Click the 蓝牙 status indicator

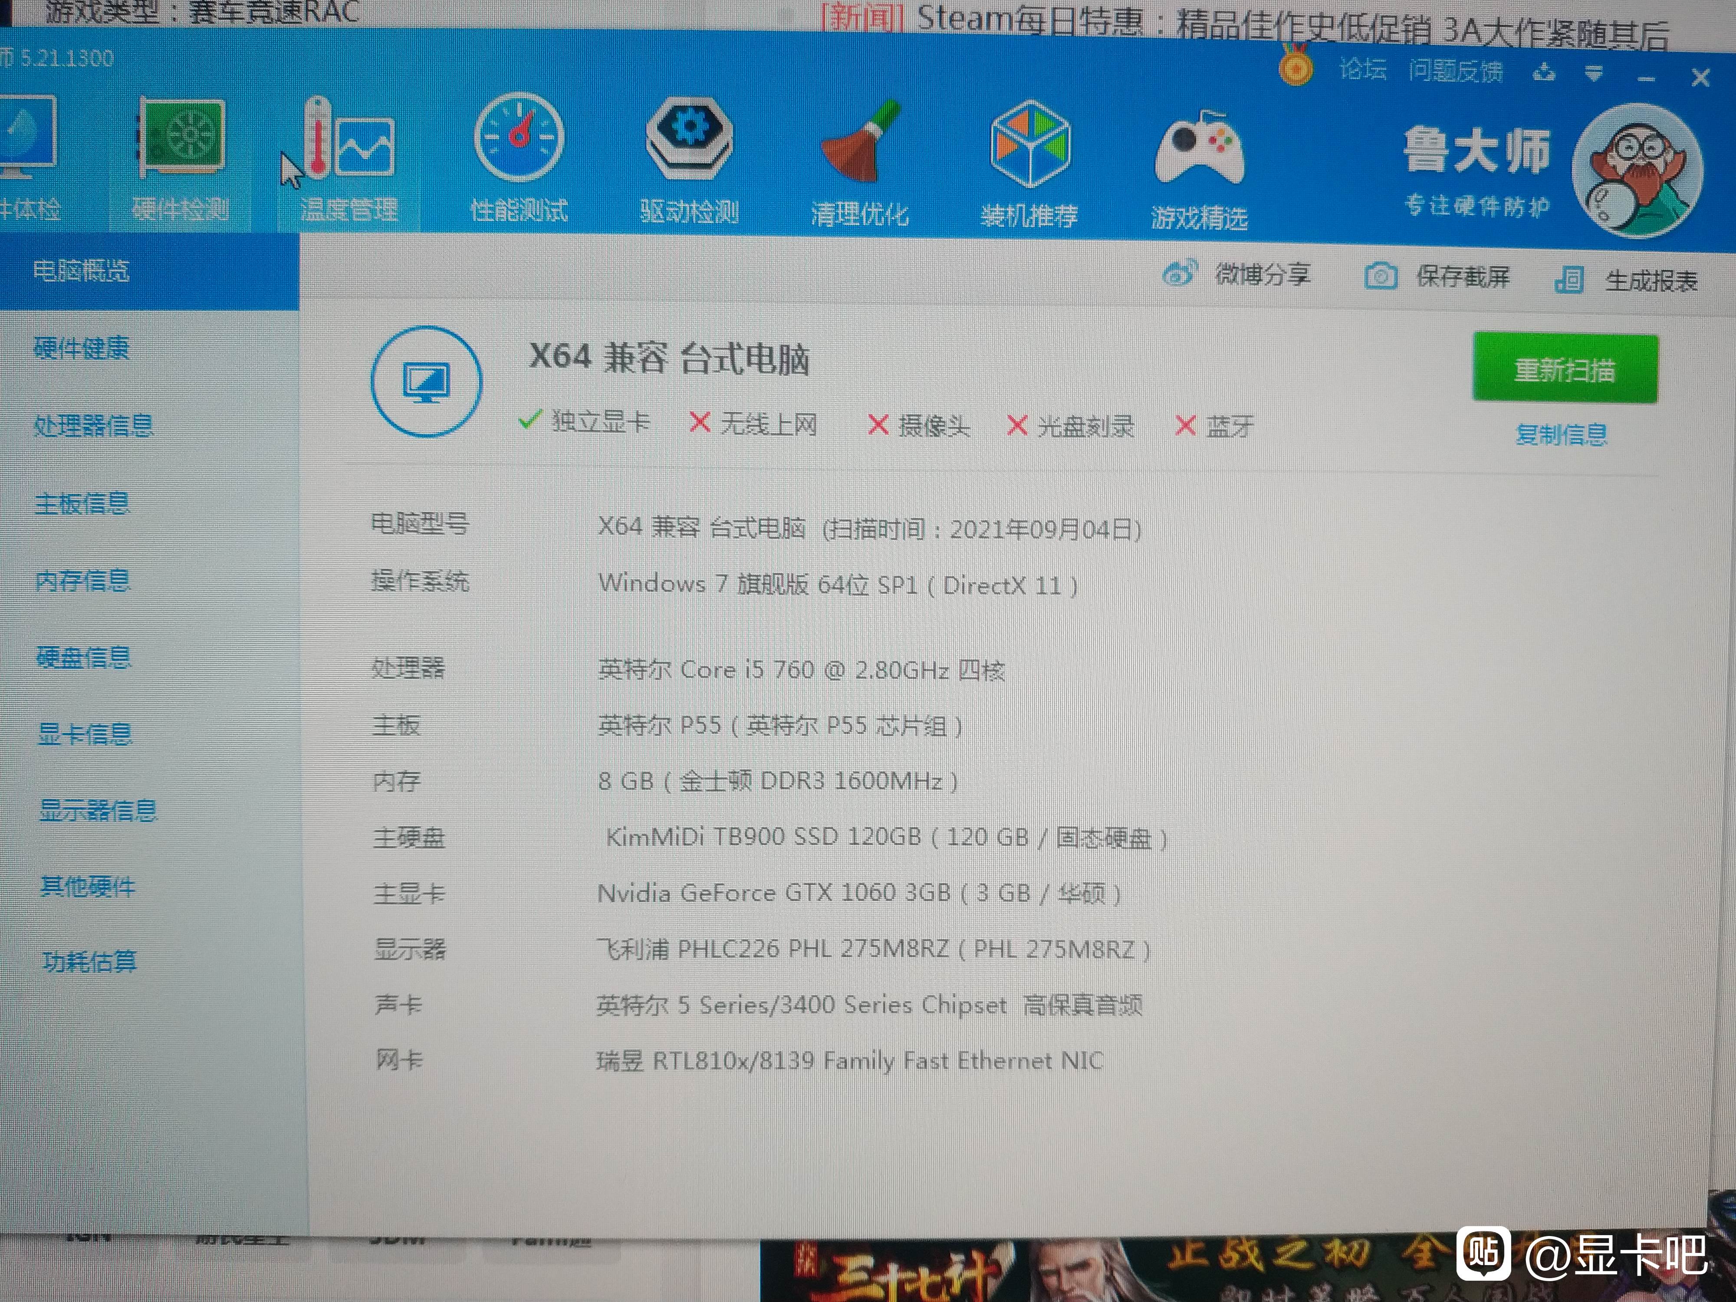pyautogui.click(x=1215, y=426)
